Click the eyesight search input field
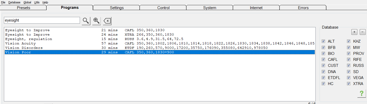 [x=42, y=20]
